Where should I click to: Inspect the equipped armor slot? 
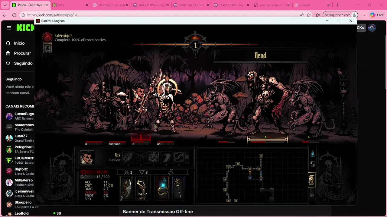tap(141, 189)
